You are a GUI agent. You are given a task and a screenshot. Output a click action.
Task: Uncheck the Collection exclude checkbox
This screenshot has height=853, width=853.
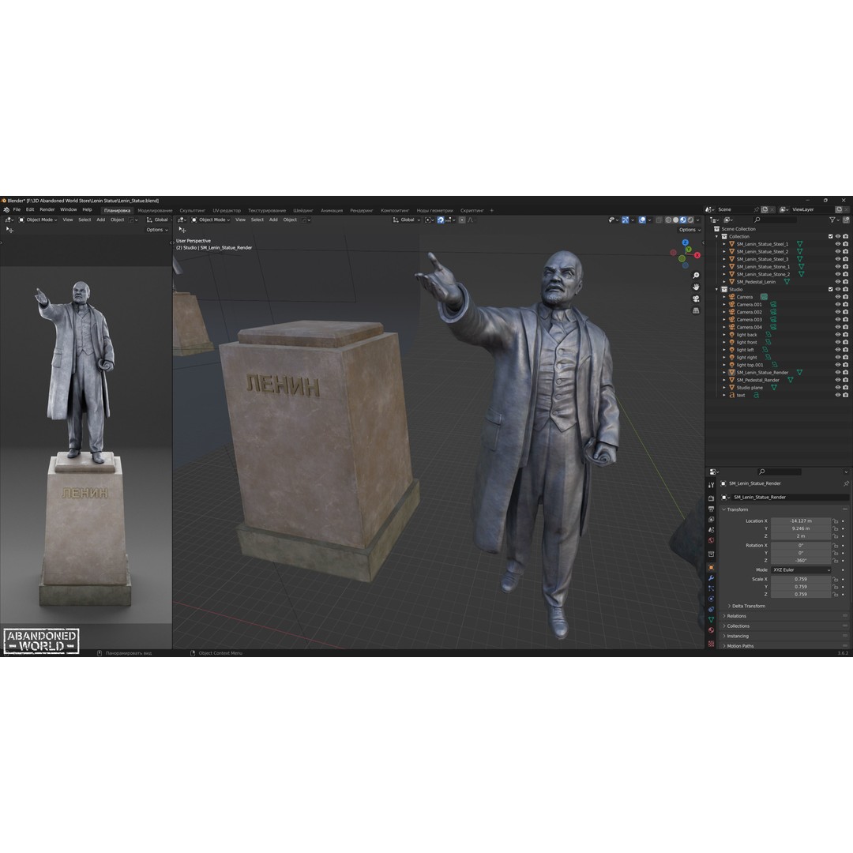pyautogui.click(x=831, y=237)
